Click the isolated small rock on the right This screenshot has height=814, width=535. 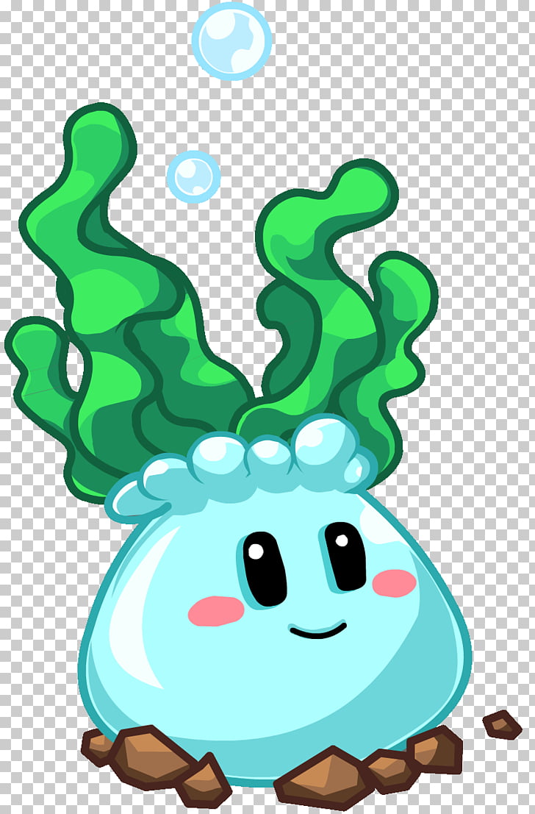pos(502,725)
